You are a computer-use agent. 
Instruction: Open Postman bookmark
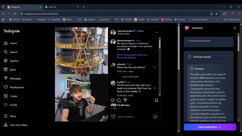[x=167, y=20]
